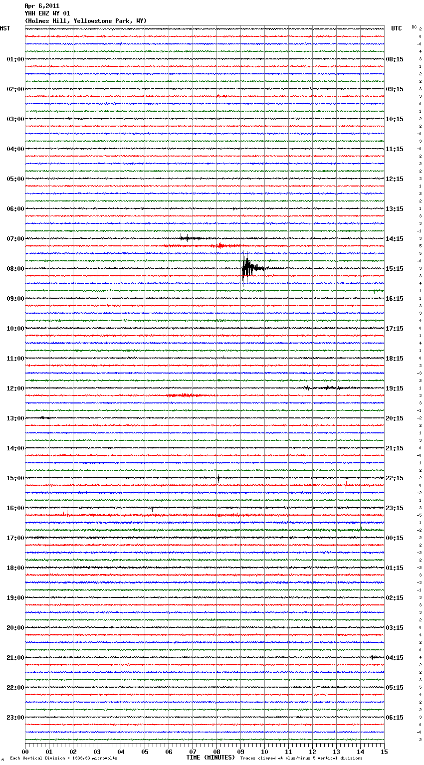Click the 15:00 MST time label

pos(15,478)
